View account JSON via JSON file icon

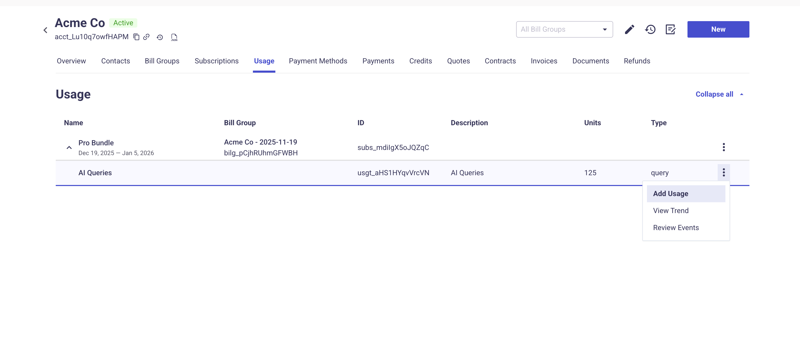(x=174, y=37)
